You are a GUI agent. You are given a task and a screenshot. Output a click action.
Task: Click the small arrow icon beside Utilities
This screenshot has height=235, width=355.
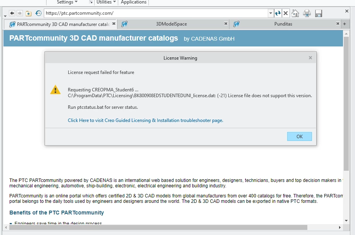[91, 2]
